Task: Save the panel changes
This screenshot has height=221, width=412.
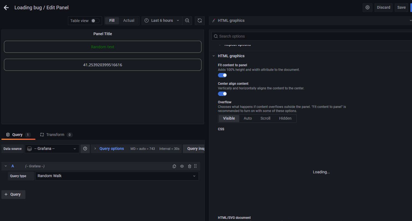Action: pos(401,7)
